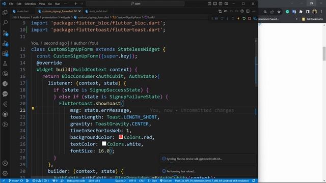Open editor More Actions ellipsis

[x=253, y=11]
